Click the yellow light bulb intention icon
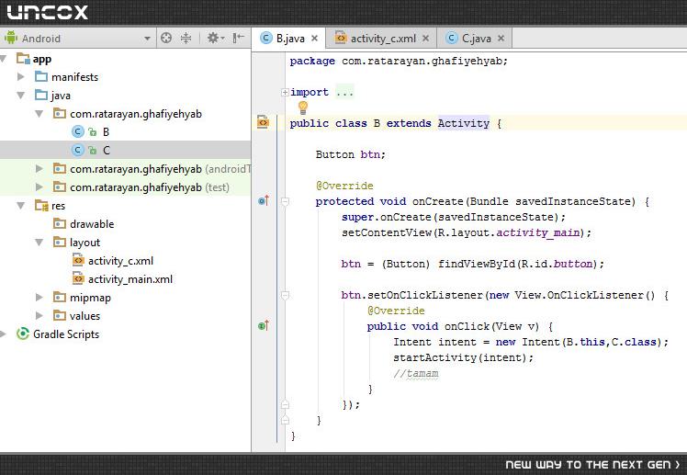Viewport: 687px width, 475px height. coord(303,107)
